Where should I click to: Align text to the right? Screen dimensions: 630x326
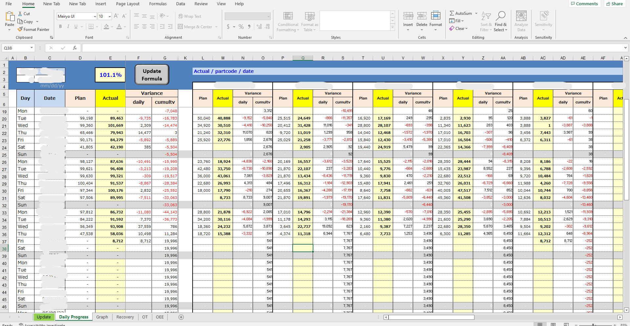pos(152,27)
